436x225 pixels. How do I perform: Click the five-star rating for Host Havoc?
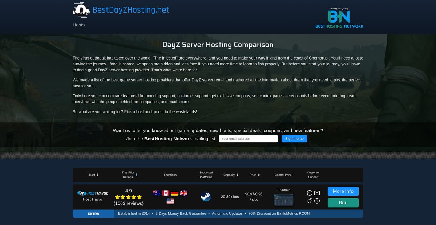click(128, 197)
